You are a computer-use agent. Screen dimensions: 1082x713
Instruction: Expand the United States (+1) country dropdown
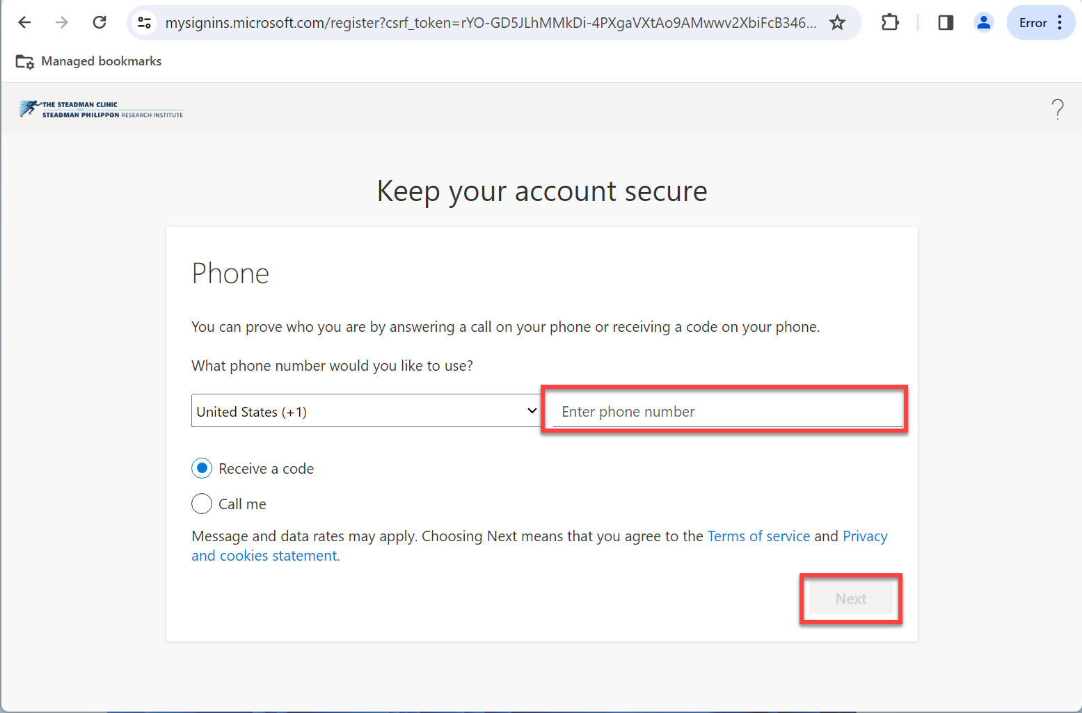(x=365, y=411)
